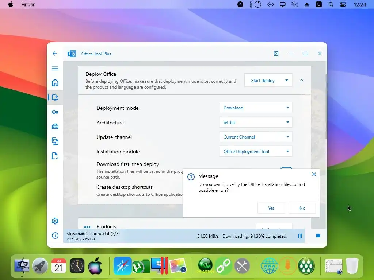The width and height of the screenshot is (374, 280).
Task: Click the Start deploy button
Action: [x=263, y=81]
